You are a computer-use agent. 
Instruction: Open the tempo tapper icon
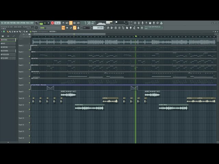[134, 28]
